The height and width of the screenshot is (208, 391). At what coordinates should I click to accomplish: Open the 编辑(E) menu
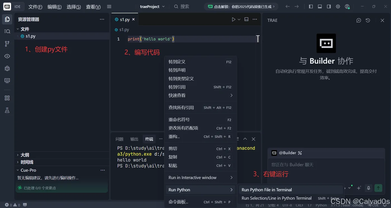click(x=54, y=7)
